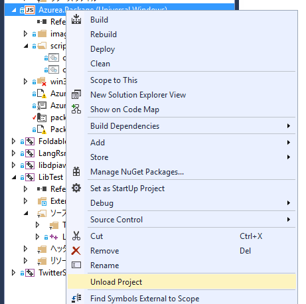
Task: Click the Ctrl+X shortcut text
Action: (251, 236)
